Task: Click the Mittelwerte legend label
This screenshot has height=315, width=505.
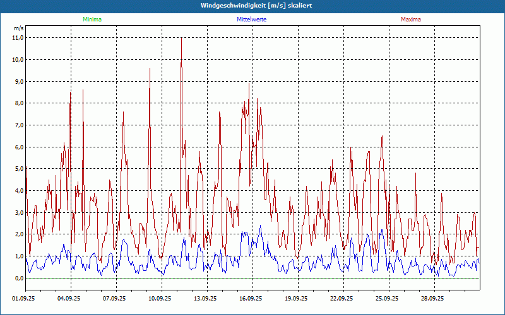Action: point(251,20)
